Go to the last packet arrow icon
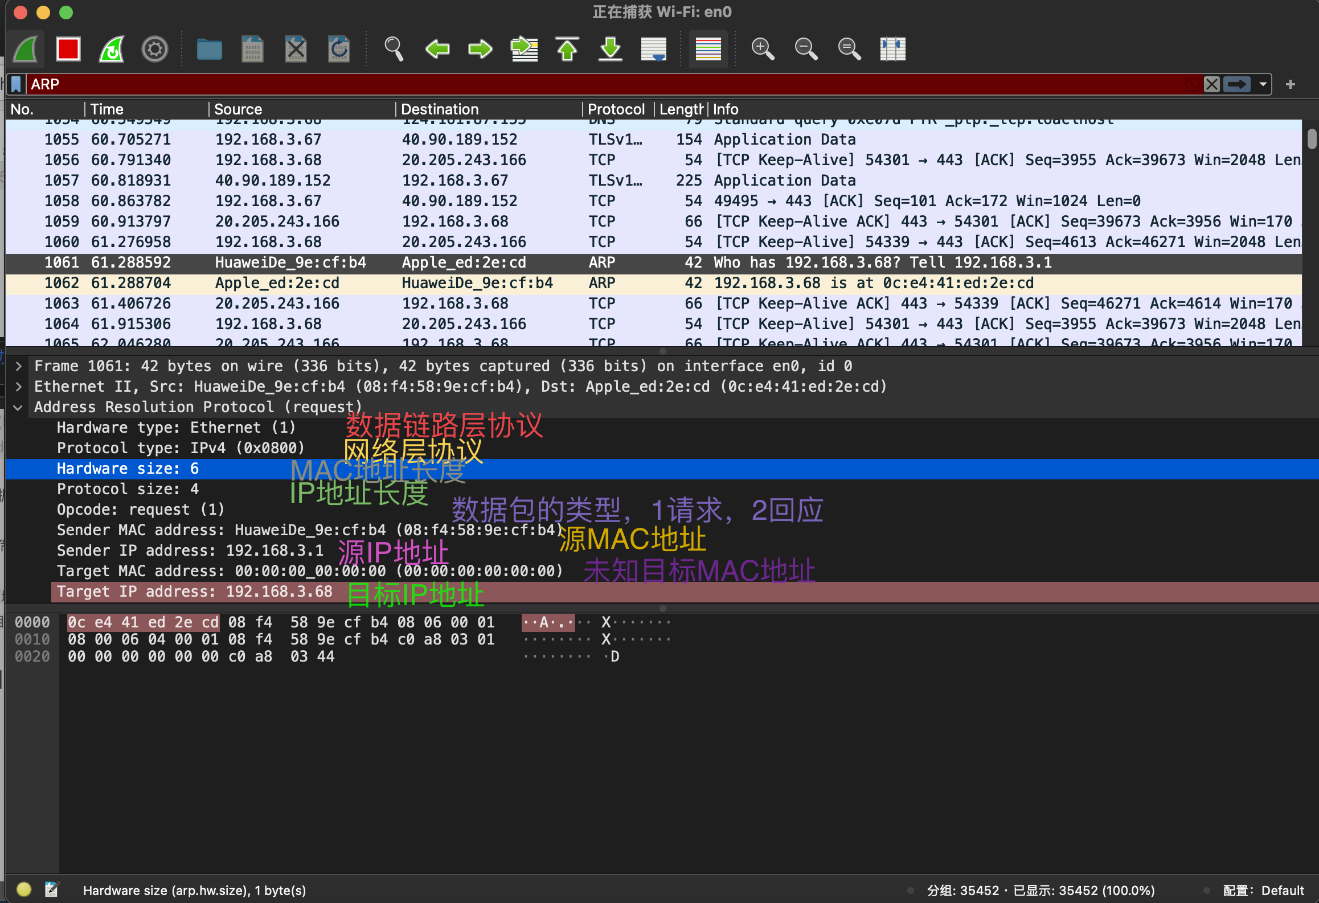 point(611,49)
